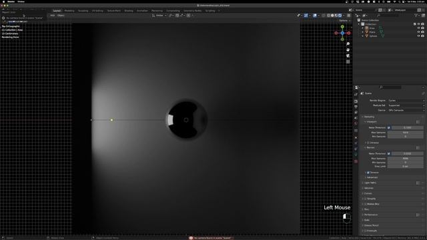
Task: Open the Output properties tab
Action: pos(356,107)
